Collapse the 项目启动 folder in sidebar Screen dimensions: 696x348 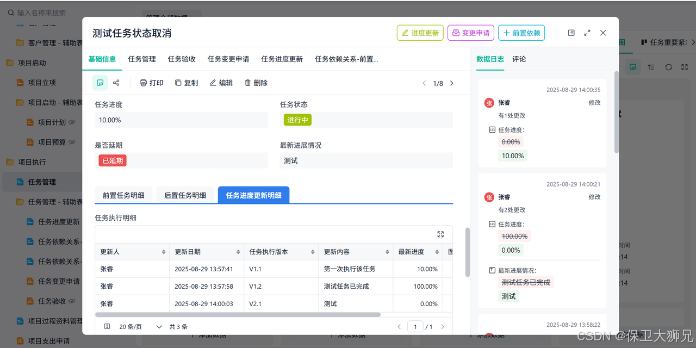[32, 63]
